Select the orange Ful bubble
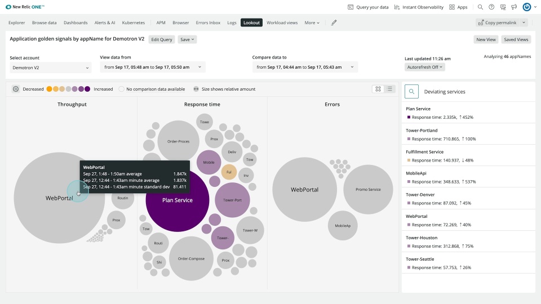The height and width of the screenshot is (304, 541). click(229, 172)
